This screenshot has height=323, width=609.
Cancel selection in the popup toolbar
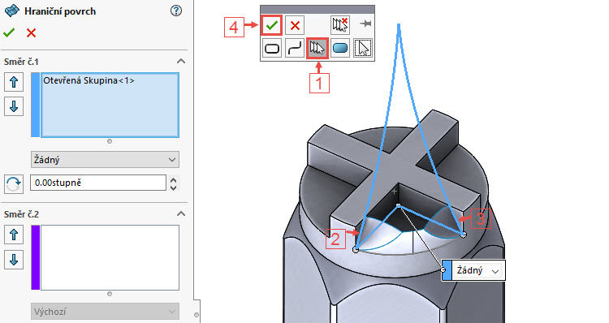pyautogui.click(x=295, y=26)
